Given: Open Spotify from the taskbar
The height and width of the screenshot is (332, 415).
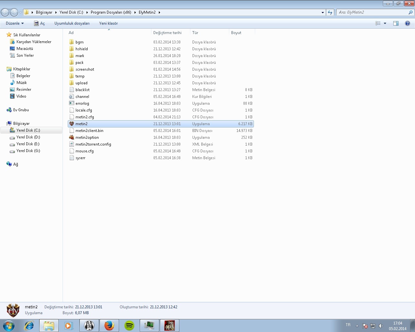Looking at the screenshot, I should click(x=129, y=326).
